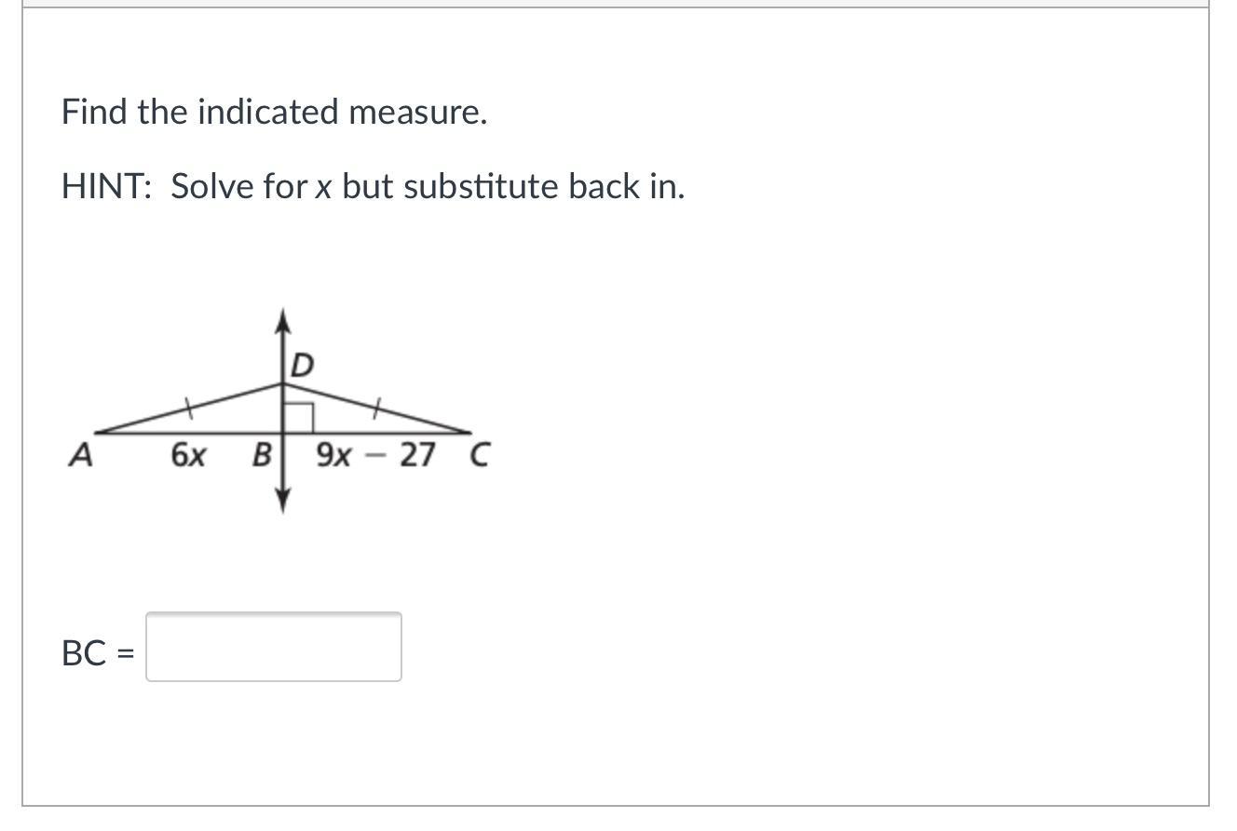Click the word 'HINT:' at line start
The image size is (1237, 831).
coord(106,186)
